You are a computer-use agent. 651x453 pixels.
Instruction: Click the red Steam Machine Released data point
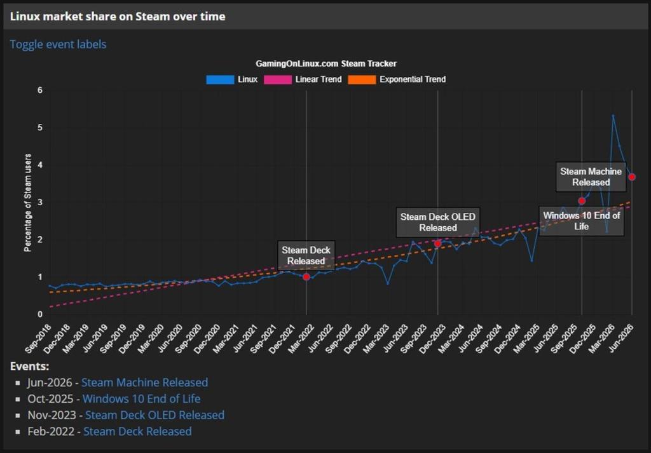(x=632, y=177)
